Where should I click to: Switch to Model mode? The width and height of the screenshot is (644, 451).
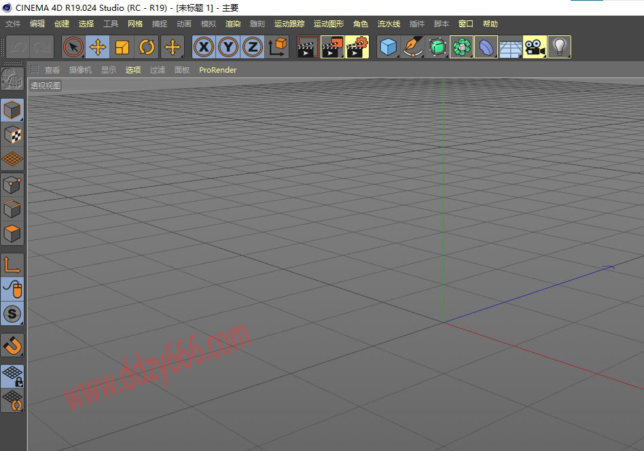(12, 110)
